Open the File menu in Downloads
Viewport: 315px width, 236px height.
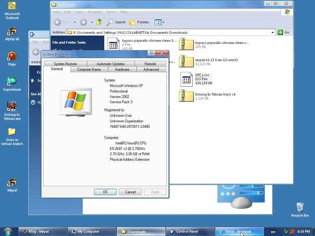pos(57,12)
